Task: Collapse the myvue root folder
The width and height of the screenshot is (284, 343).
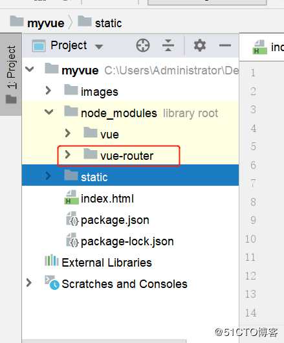Action: coord(30,69)
